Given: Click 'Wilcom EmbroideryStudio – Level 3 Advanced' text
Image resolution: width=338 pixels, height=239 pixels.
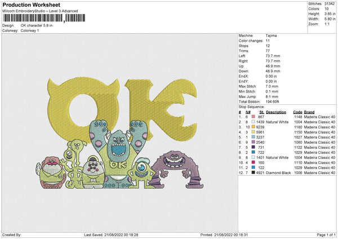Looking at the screenshot, I should [40, 11].
